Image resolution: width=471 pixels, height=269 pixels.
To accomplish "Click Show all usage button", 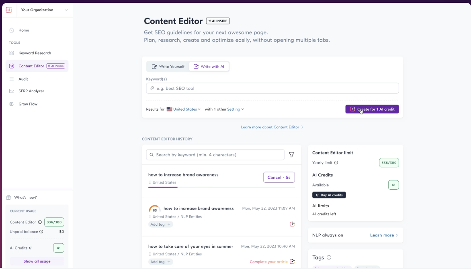I will (x=37, y=261).
